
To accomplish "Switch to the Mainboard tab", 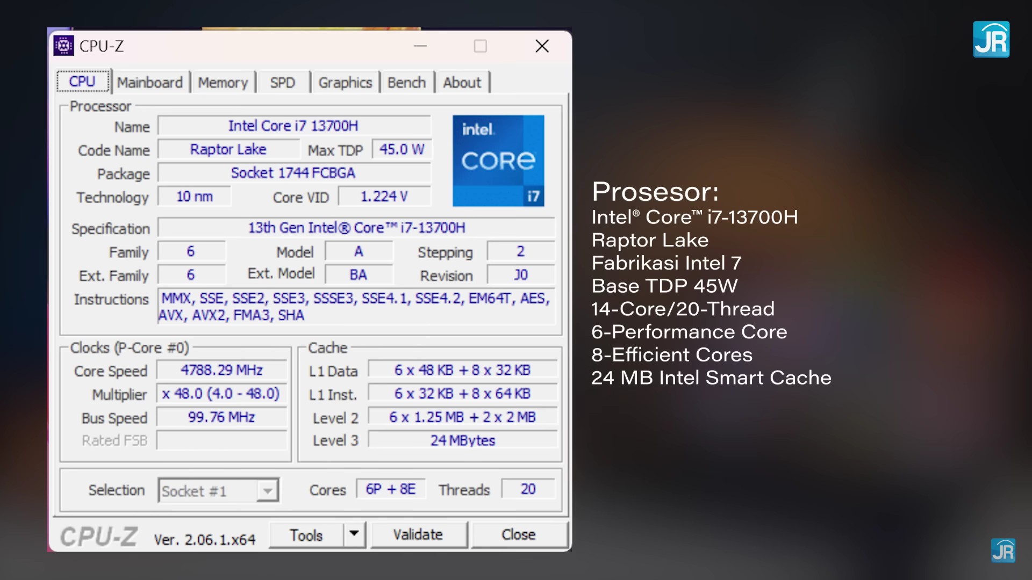I will pyautogui.click(x=150, y=83).
